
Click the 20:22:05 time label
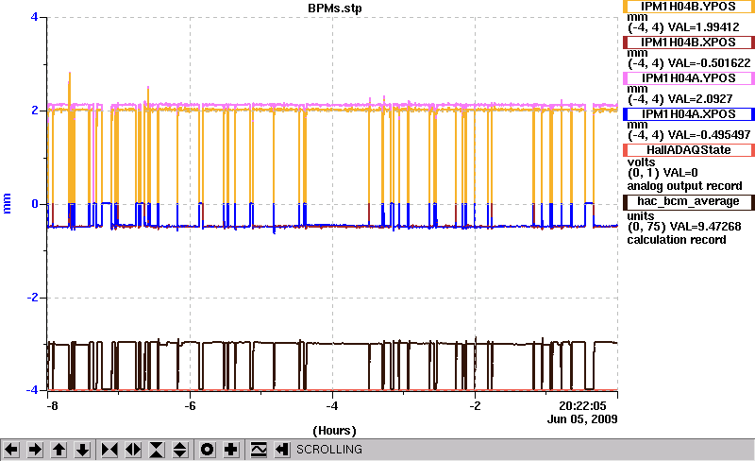582,406
